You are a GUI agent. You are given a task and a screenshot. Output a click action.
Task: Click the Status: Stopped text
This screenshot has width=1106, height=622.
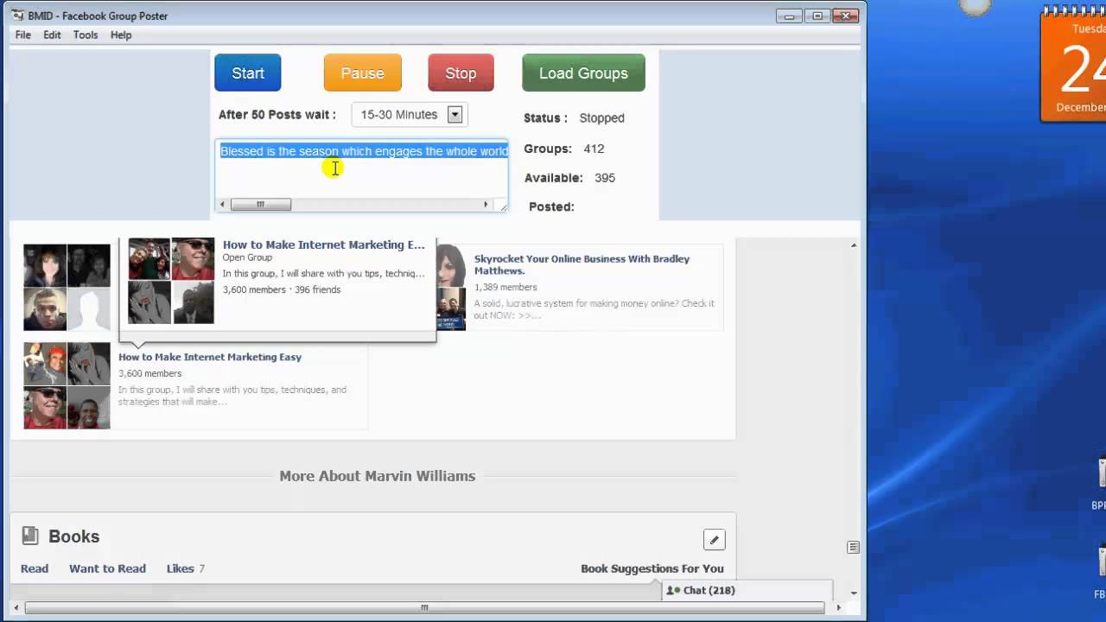coord(574,117)
